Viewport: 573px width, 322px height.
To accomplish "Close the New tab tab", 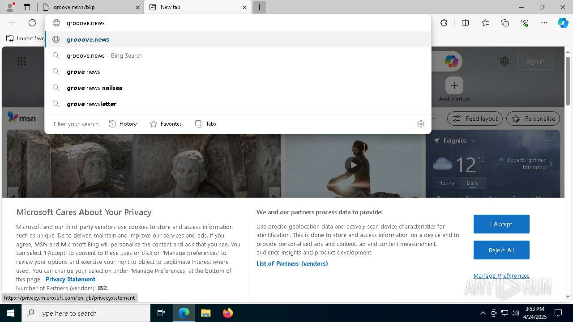I will (245, 7).
